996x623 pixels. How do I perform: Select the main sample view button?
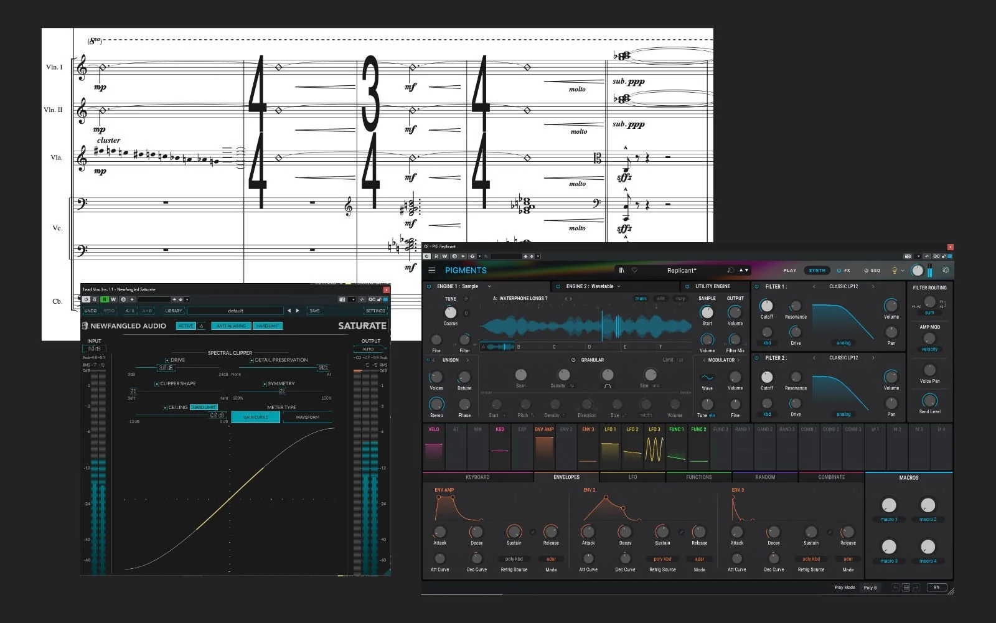pos(641,299)
